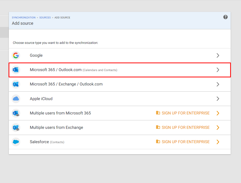
Task: Click building icon in Multiple users from Exchange row
Action: click(x=158, y=127)
